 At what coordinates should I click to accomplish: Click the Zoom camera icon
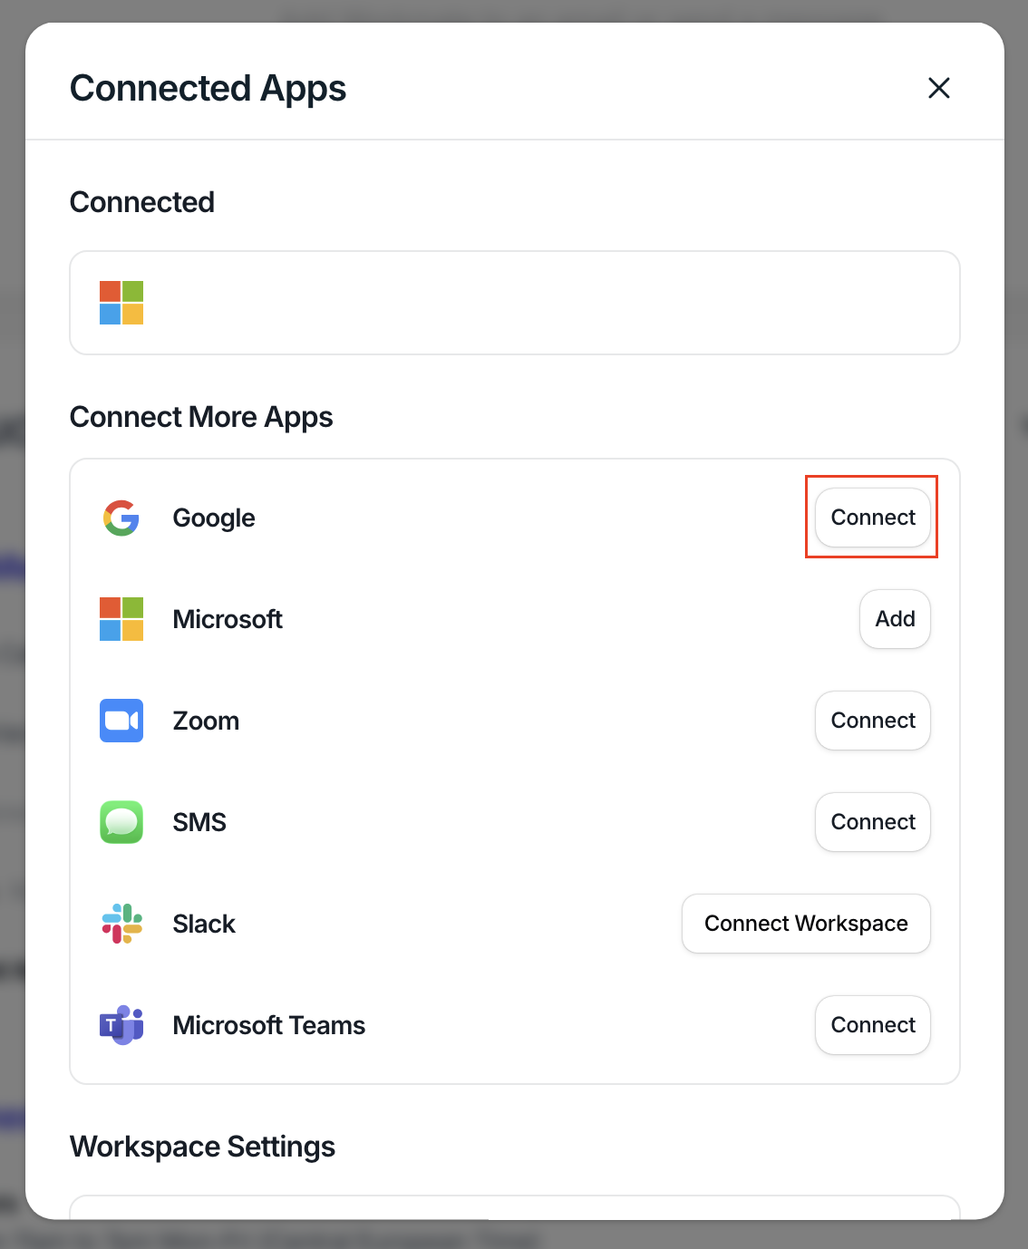121,721
